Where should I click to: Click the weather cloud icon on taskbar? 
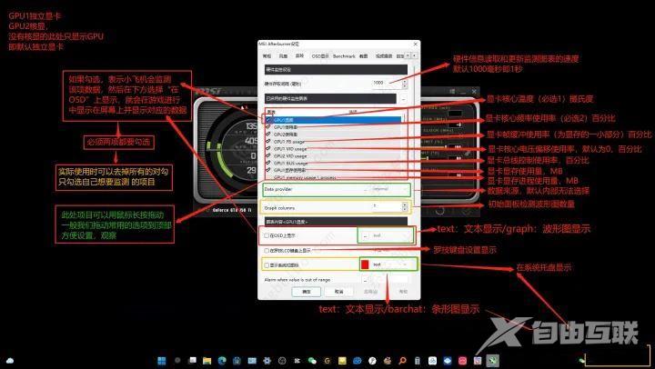10,361
